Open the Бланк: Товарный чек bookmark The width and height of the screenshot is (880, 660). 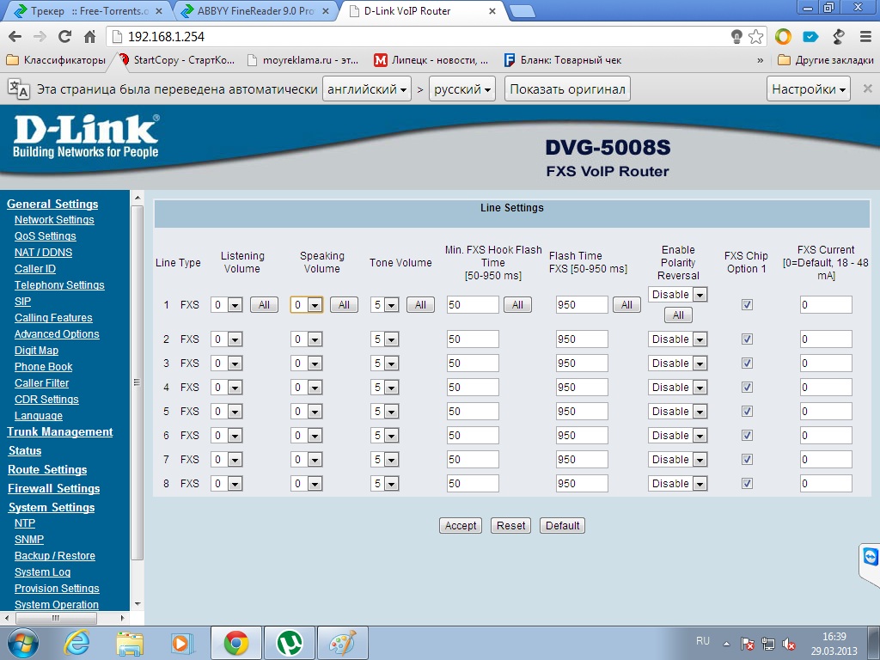click(563, 60)
